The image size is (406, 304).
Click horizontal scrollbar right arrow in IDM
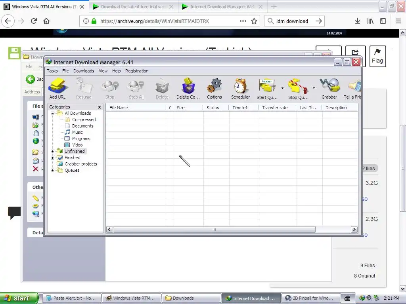coord(354,230)
